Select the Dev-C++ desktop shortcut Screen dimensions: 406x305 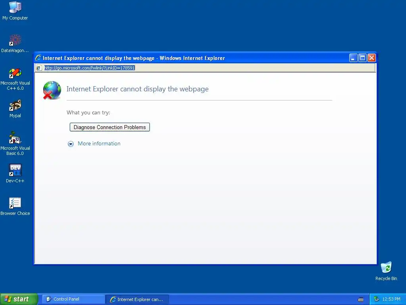15,173
